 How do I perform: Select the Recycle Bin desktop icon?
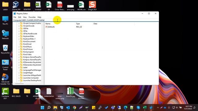[5, 49]
